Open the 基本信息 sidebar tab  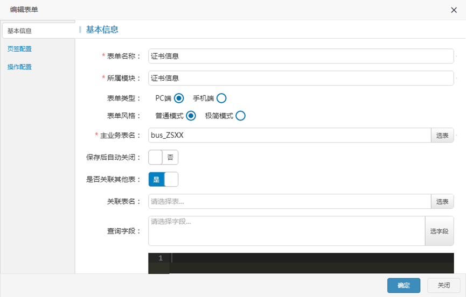39,31
